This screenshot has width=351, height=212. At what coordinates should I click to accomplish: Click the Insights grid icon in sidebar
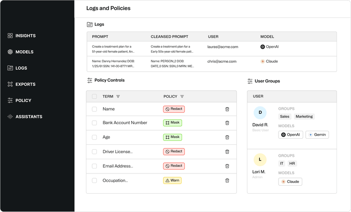pyautogui.click(x=10, y=36)
